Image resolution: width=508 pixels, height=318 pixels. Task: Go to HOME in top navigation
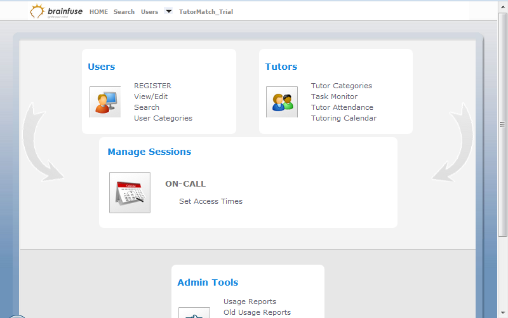point(98,11)
